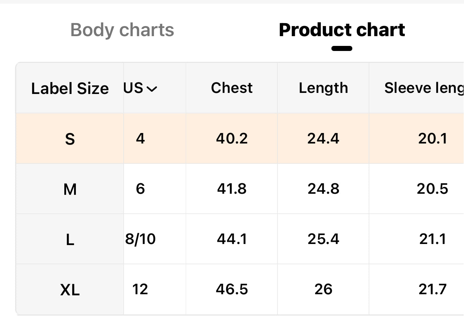Select the S label size row

tap(240, 138)
